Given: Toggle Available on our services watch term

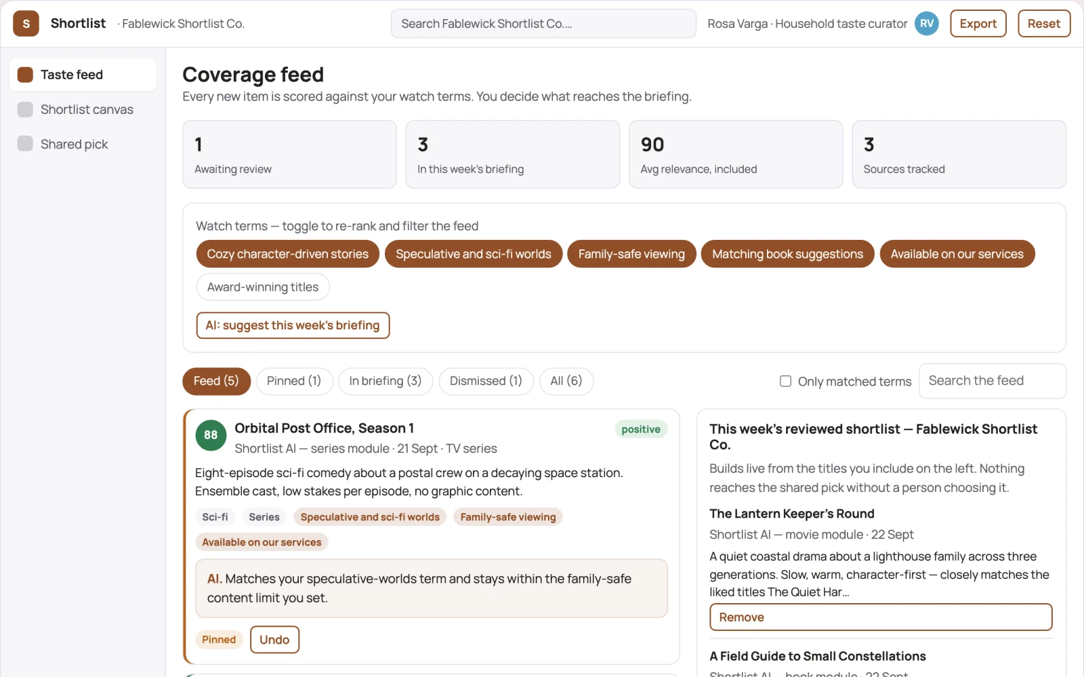Looking at the screenshot, I should (957, 254).
